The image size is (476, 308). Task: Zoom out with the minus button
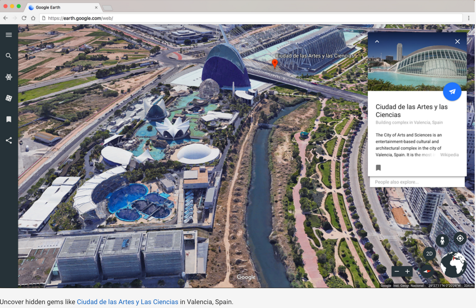(397, 271)
